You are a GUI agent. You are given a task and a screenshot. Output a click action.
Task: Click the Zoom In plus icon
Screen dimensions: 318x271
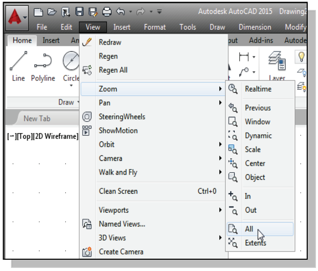[233, 196]
